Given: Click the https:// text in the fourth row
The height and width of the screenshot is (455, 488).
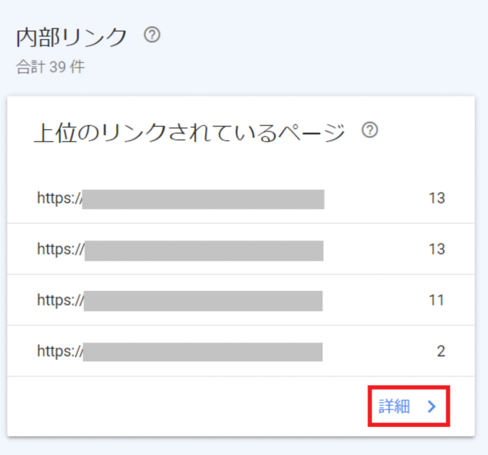Looking at the screenshot, I should 60,351.
